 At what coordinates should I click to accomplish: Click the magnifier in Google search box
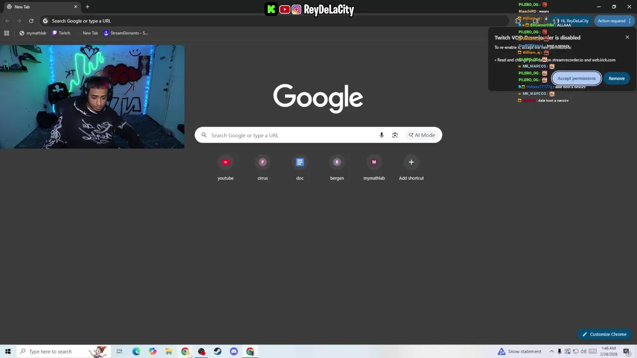point(204,135)
